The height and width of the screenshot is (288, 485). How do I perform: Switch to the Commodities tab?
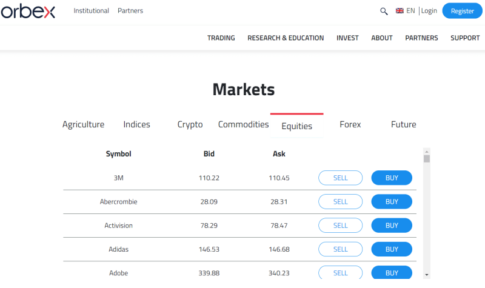[x=243, y=124]
